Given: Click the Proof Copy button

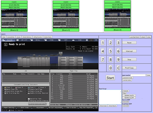Looking at the screenshot, I should point(129,68).
